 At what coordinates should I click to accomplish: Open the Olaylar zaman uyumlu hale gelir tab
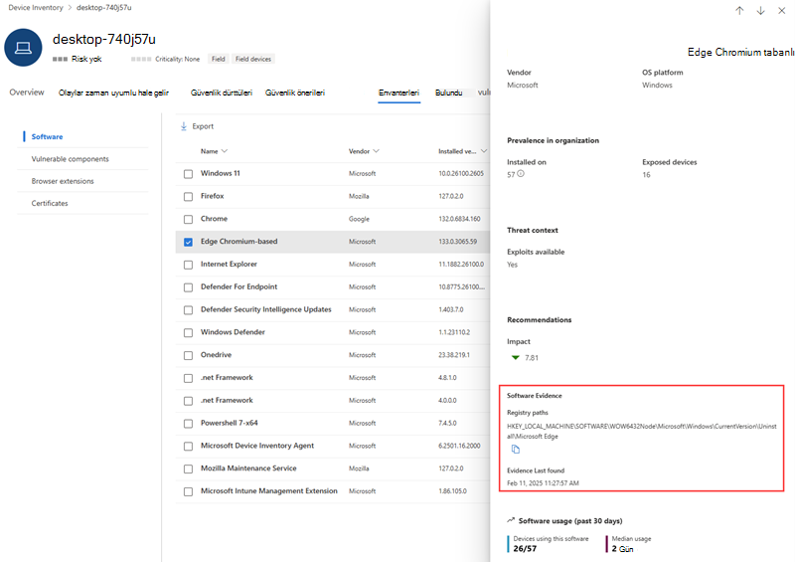(x=113, y=93)
